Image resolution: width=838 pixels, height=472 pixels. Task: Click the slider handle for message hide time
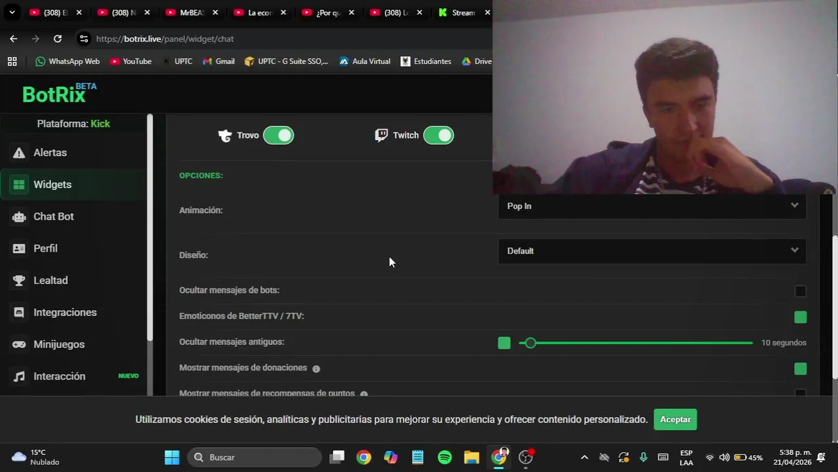pos(530,343)
